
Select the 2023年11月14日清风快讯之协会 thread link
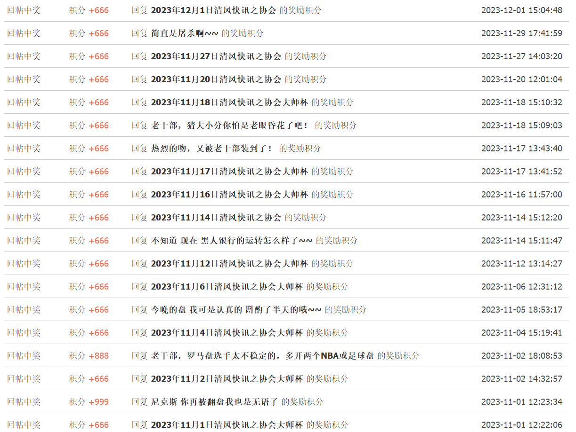(x=216, y=218)
